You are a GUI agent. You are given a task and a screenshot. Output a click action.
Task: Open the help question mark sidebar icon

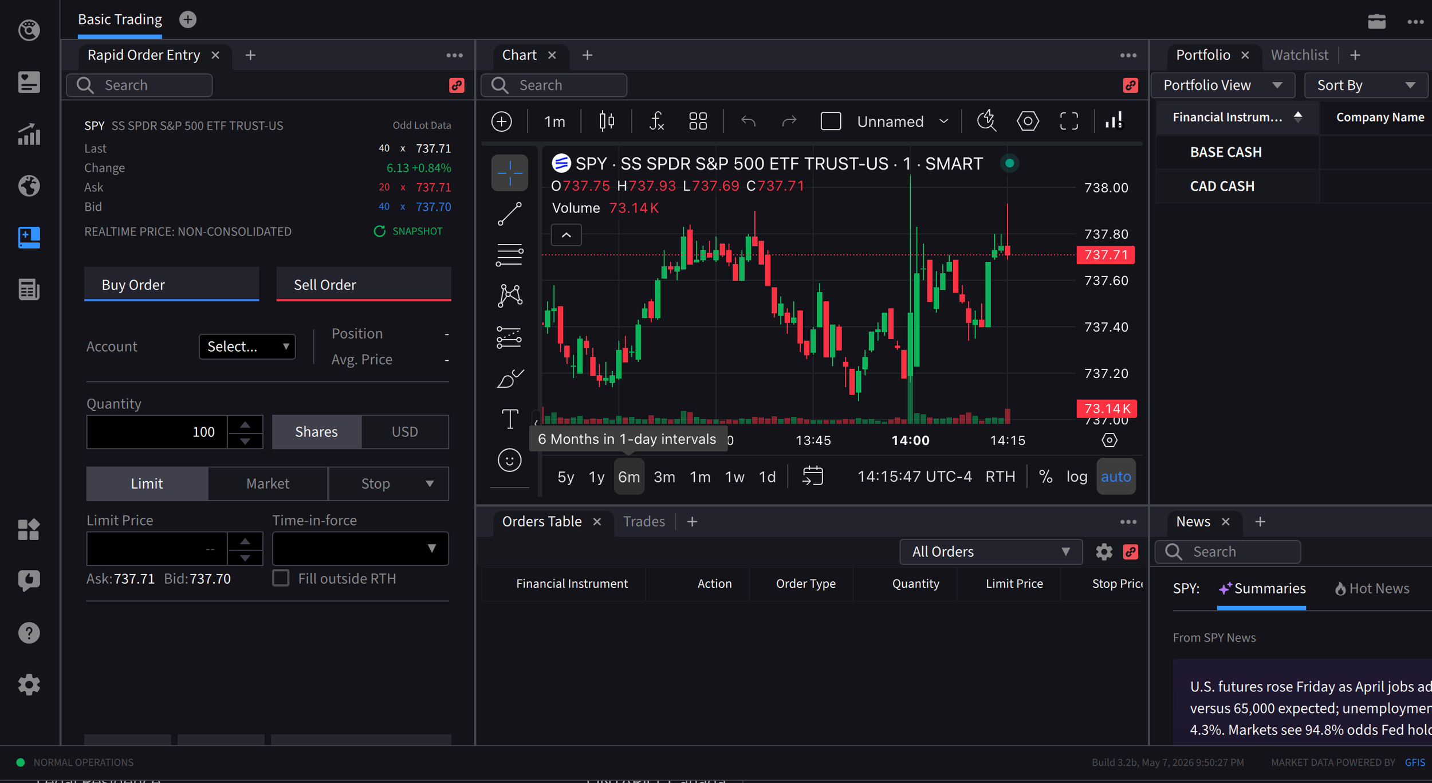click(x=29, y=633)
